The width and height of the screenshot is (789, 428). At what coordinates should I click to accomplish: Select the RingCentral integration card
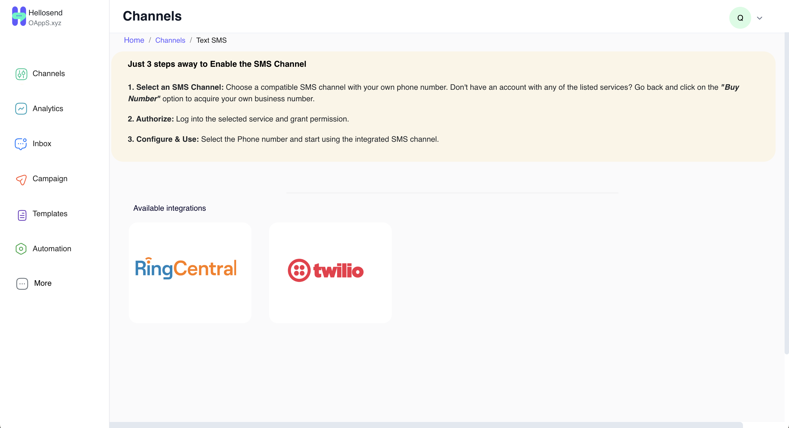190,273
